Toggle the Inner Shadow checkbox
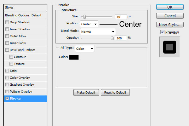Screen dimensions: 189x126 coord(7,29)
